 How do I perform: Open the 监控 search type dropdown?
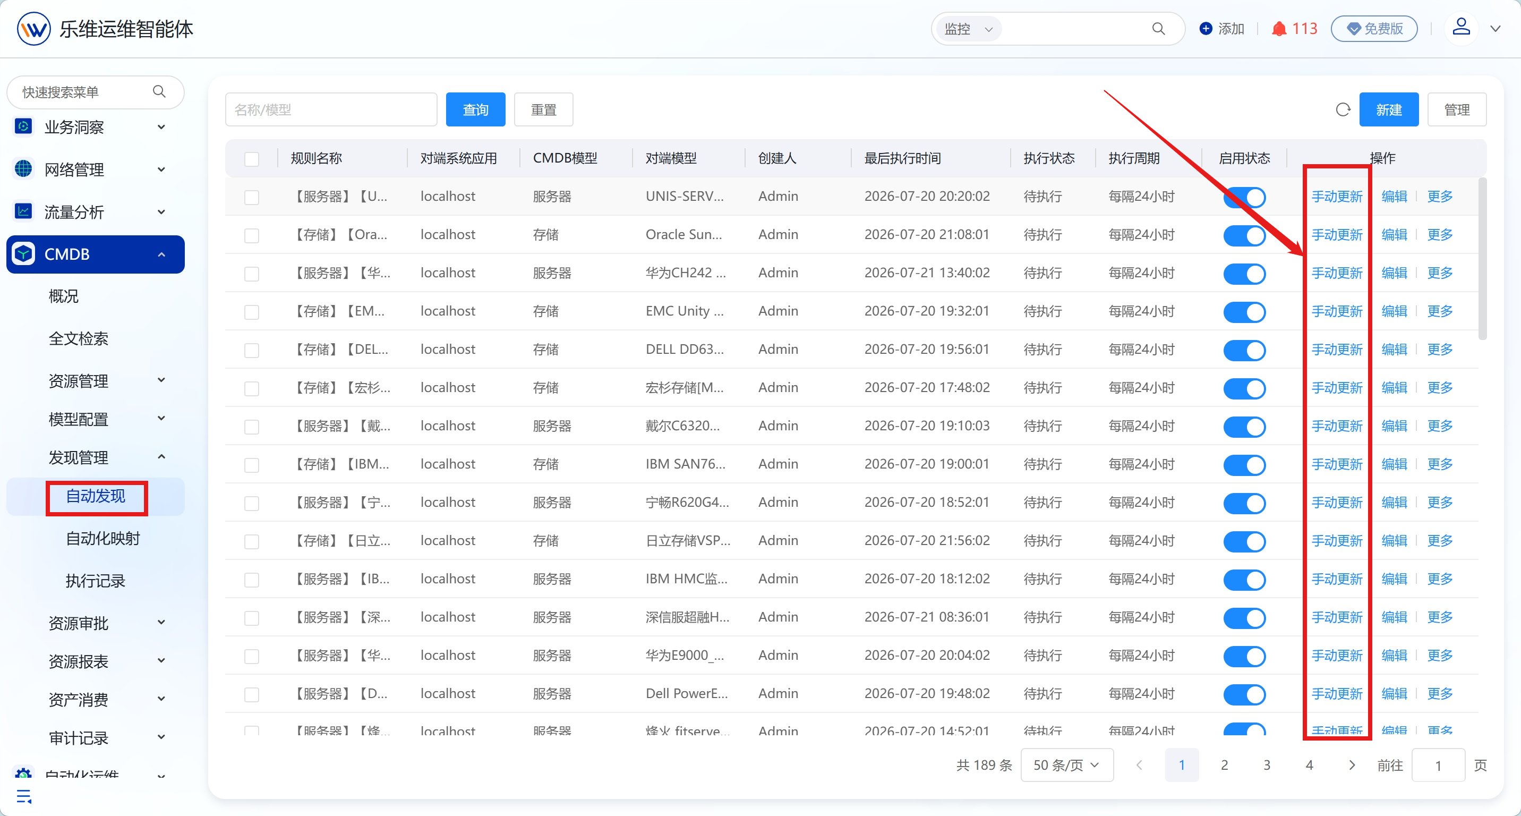click(x=968, y=28)
